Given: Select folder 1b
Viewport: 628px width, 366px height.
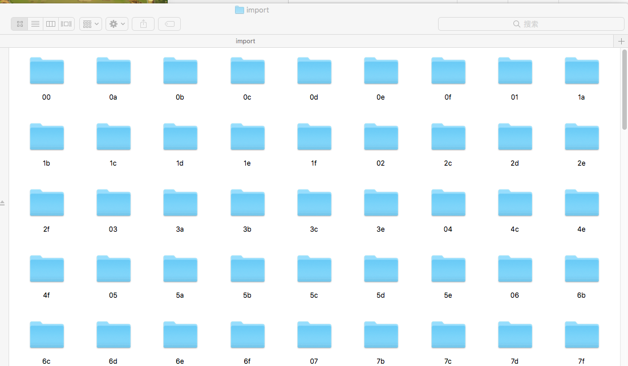Looking at the screenshot, I should [46, 137].
